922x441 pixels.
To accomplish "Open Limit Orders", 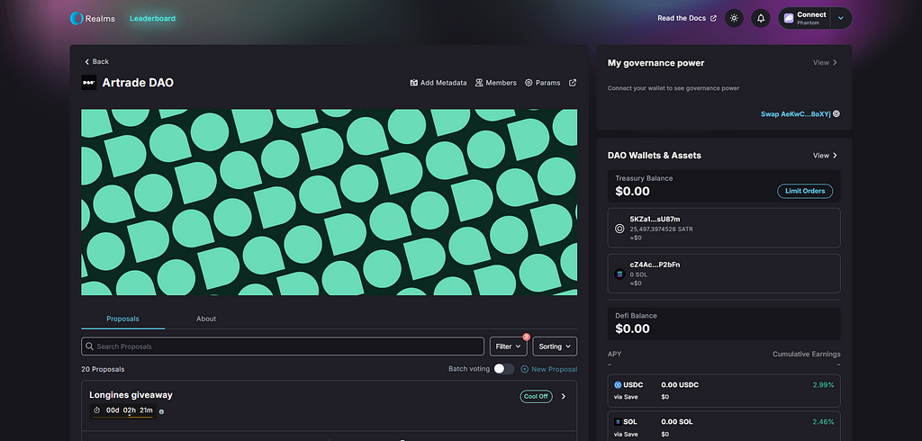I will point(805,191).
